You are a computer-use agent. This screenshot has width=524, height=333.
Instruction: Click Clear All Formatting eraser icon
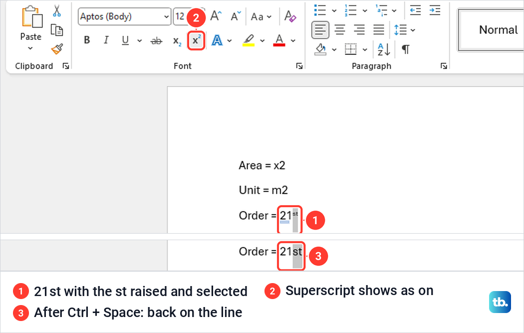click(x=290, y=16)
